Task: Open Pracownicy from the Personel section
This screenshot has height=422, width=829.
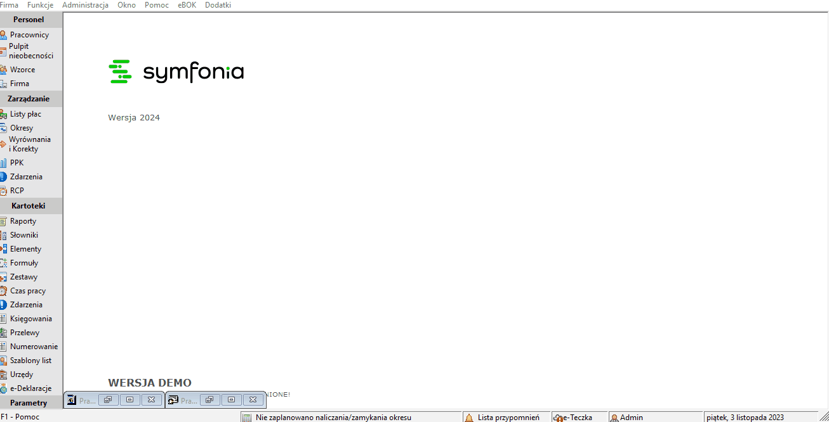Action: [x=29, y=35]
